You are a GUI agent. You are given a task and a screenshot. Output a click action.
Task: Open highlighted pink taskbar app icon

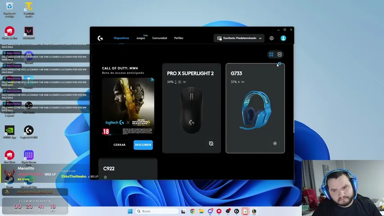[x=245, y=211]
